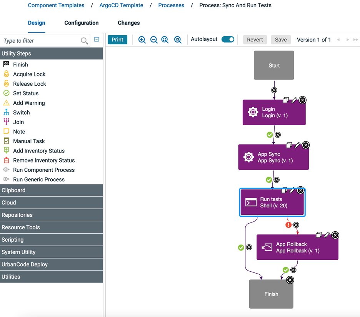
Task: Click the Switch step icon in palette
Action: click(6, 113)
